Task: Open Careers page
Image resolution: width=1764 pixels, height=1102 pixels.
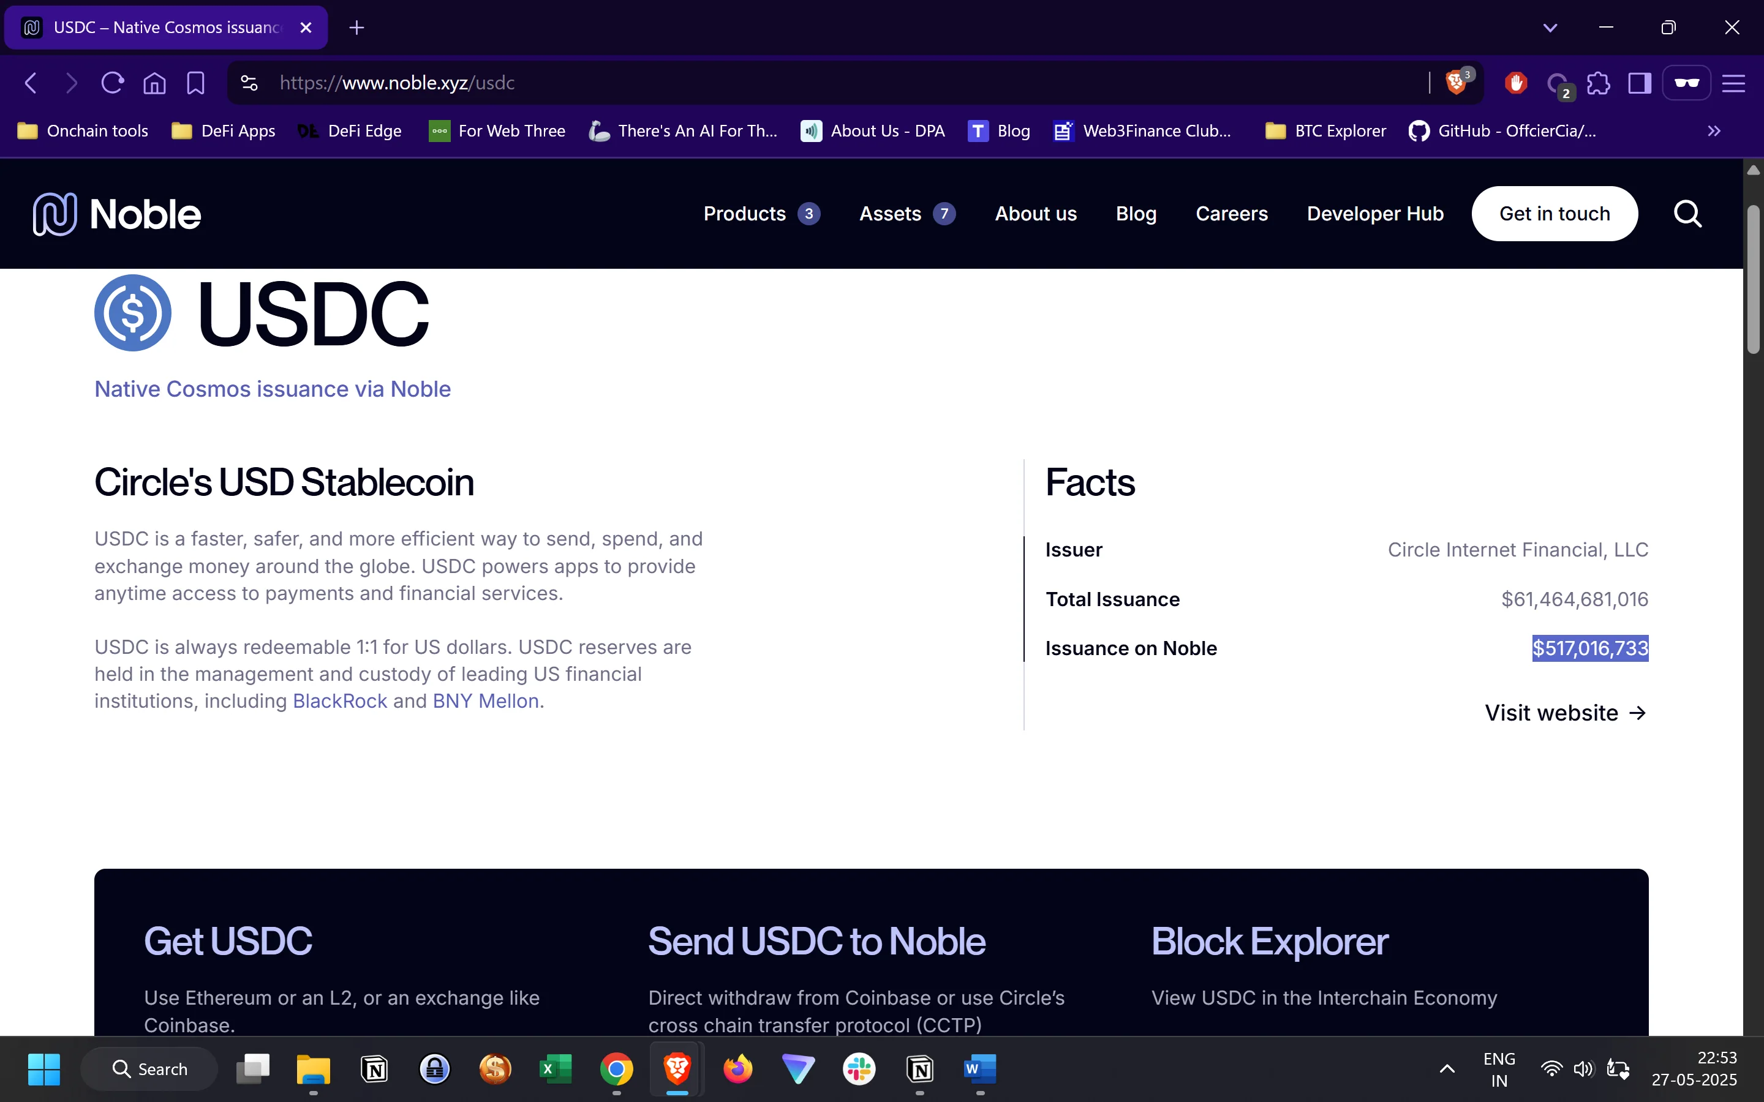Action: (x=1232, y=214)
